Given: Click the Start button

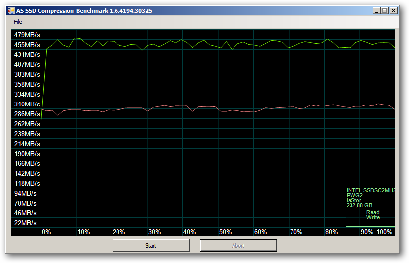Looking at the screenshot, I should (151, 246).
